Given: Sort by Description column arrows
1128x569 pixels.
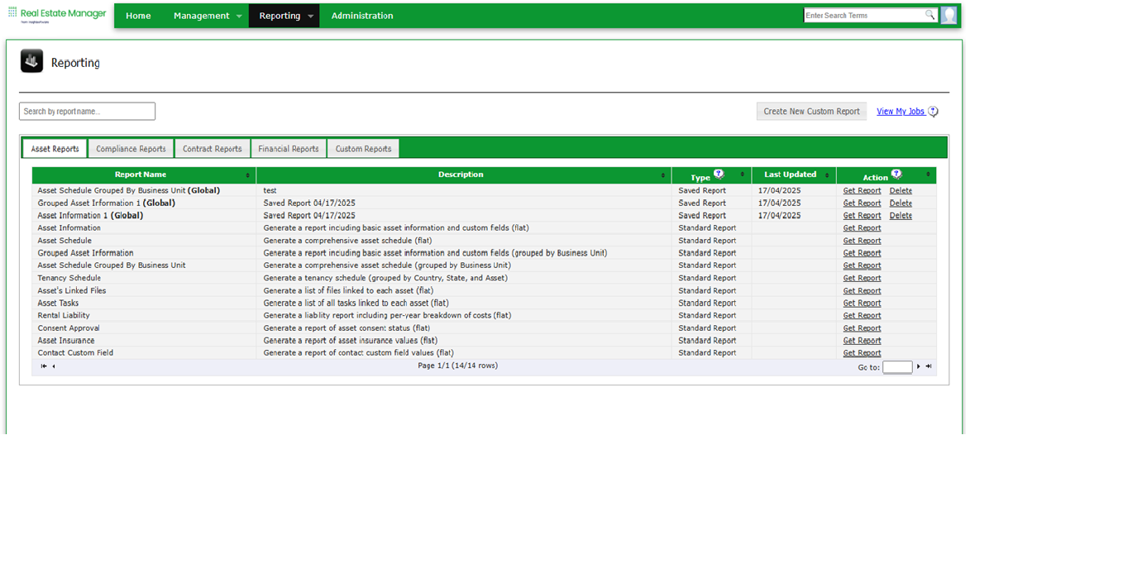Looking at the screenshot, I should tap(663, 175).
